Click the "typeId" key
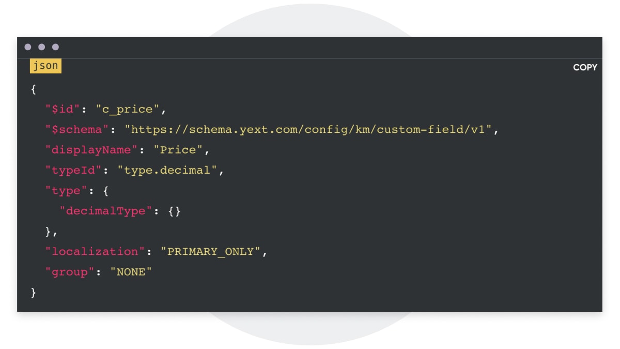Image resolution: width=620 pixels, height=349 pixels. point(74,170)
